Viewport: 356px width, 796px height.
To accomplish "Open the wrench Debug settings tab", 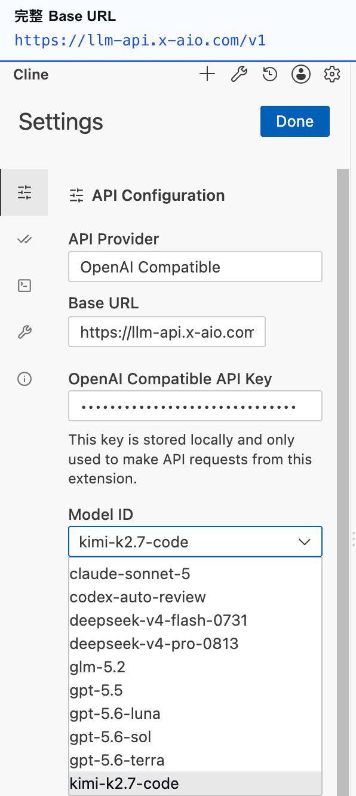I will point(24,332).
